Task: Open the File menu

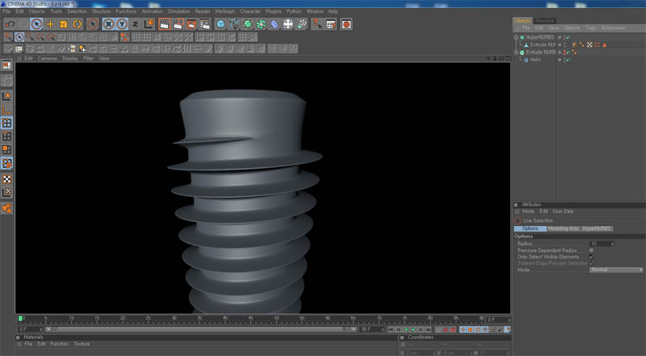Action: coord(6,11)
